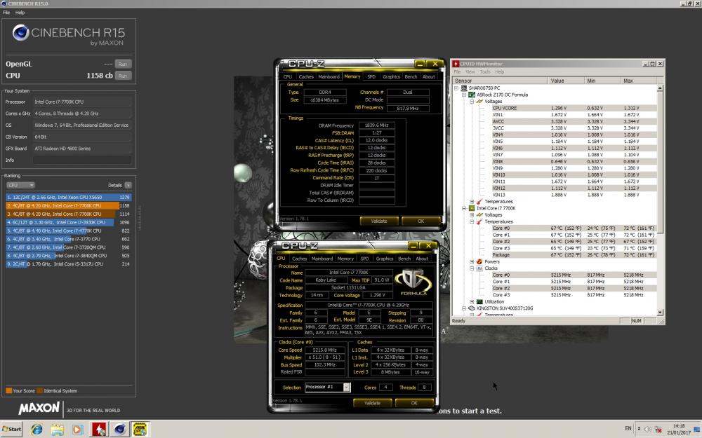The image size is (702, 438).
Task: Click the Info field in Cinebench
Action: [82, 160]
